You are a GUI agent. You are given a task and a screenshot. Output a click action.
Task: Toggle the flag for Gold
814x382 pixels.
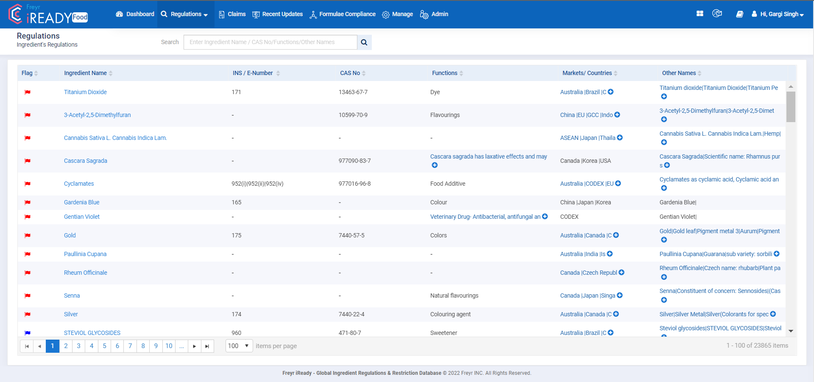pos(28,236)
